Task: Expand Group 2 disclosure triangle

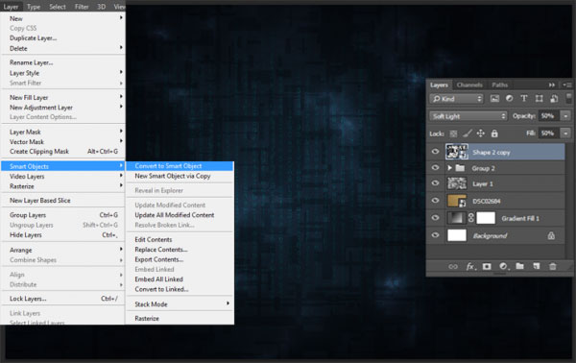Action: coord(449,168)
